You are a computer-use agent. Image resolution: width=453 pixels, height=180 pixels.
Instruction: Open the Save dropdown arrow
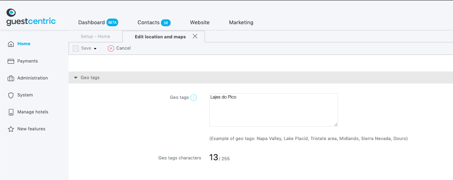pyautogui.click(x=95, y=48)
